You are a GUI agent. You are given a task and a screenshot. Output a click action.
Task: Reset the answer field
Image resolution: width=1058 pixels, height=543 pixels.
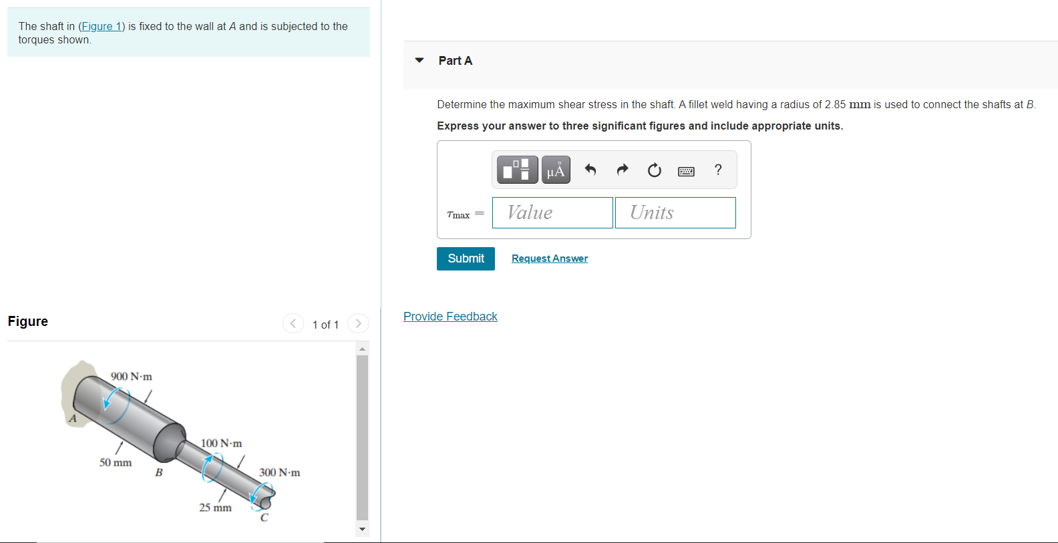[x=655, y=170]
